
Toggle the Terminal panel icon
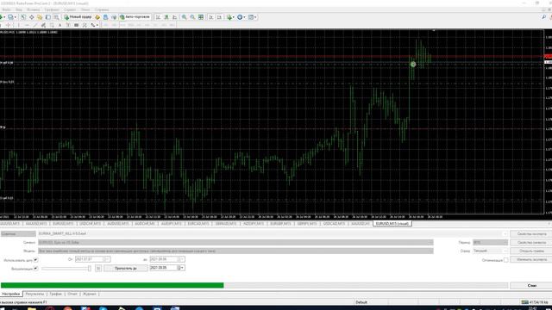click(48, 17)
